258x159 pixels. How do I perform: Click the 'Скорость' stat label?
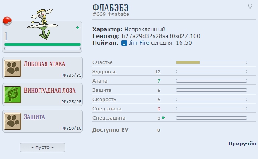pos(104,99)
